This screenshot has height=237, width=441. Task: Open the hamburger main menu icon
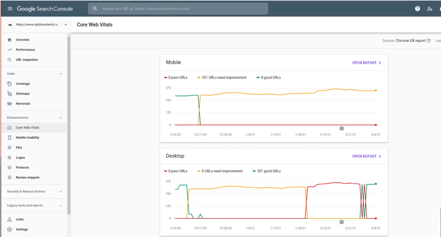coord(10,9)
